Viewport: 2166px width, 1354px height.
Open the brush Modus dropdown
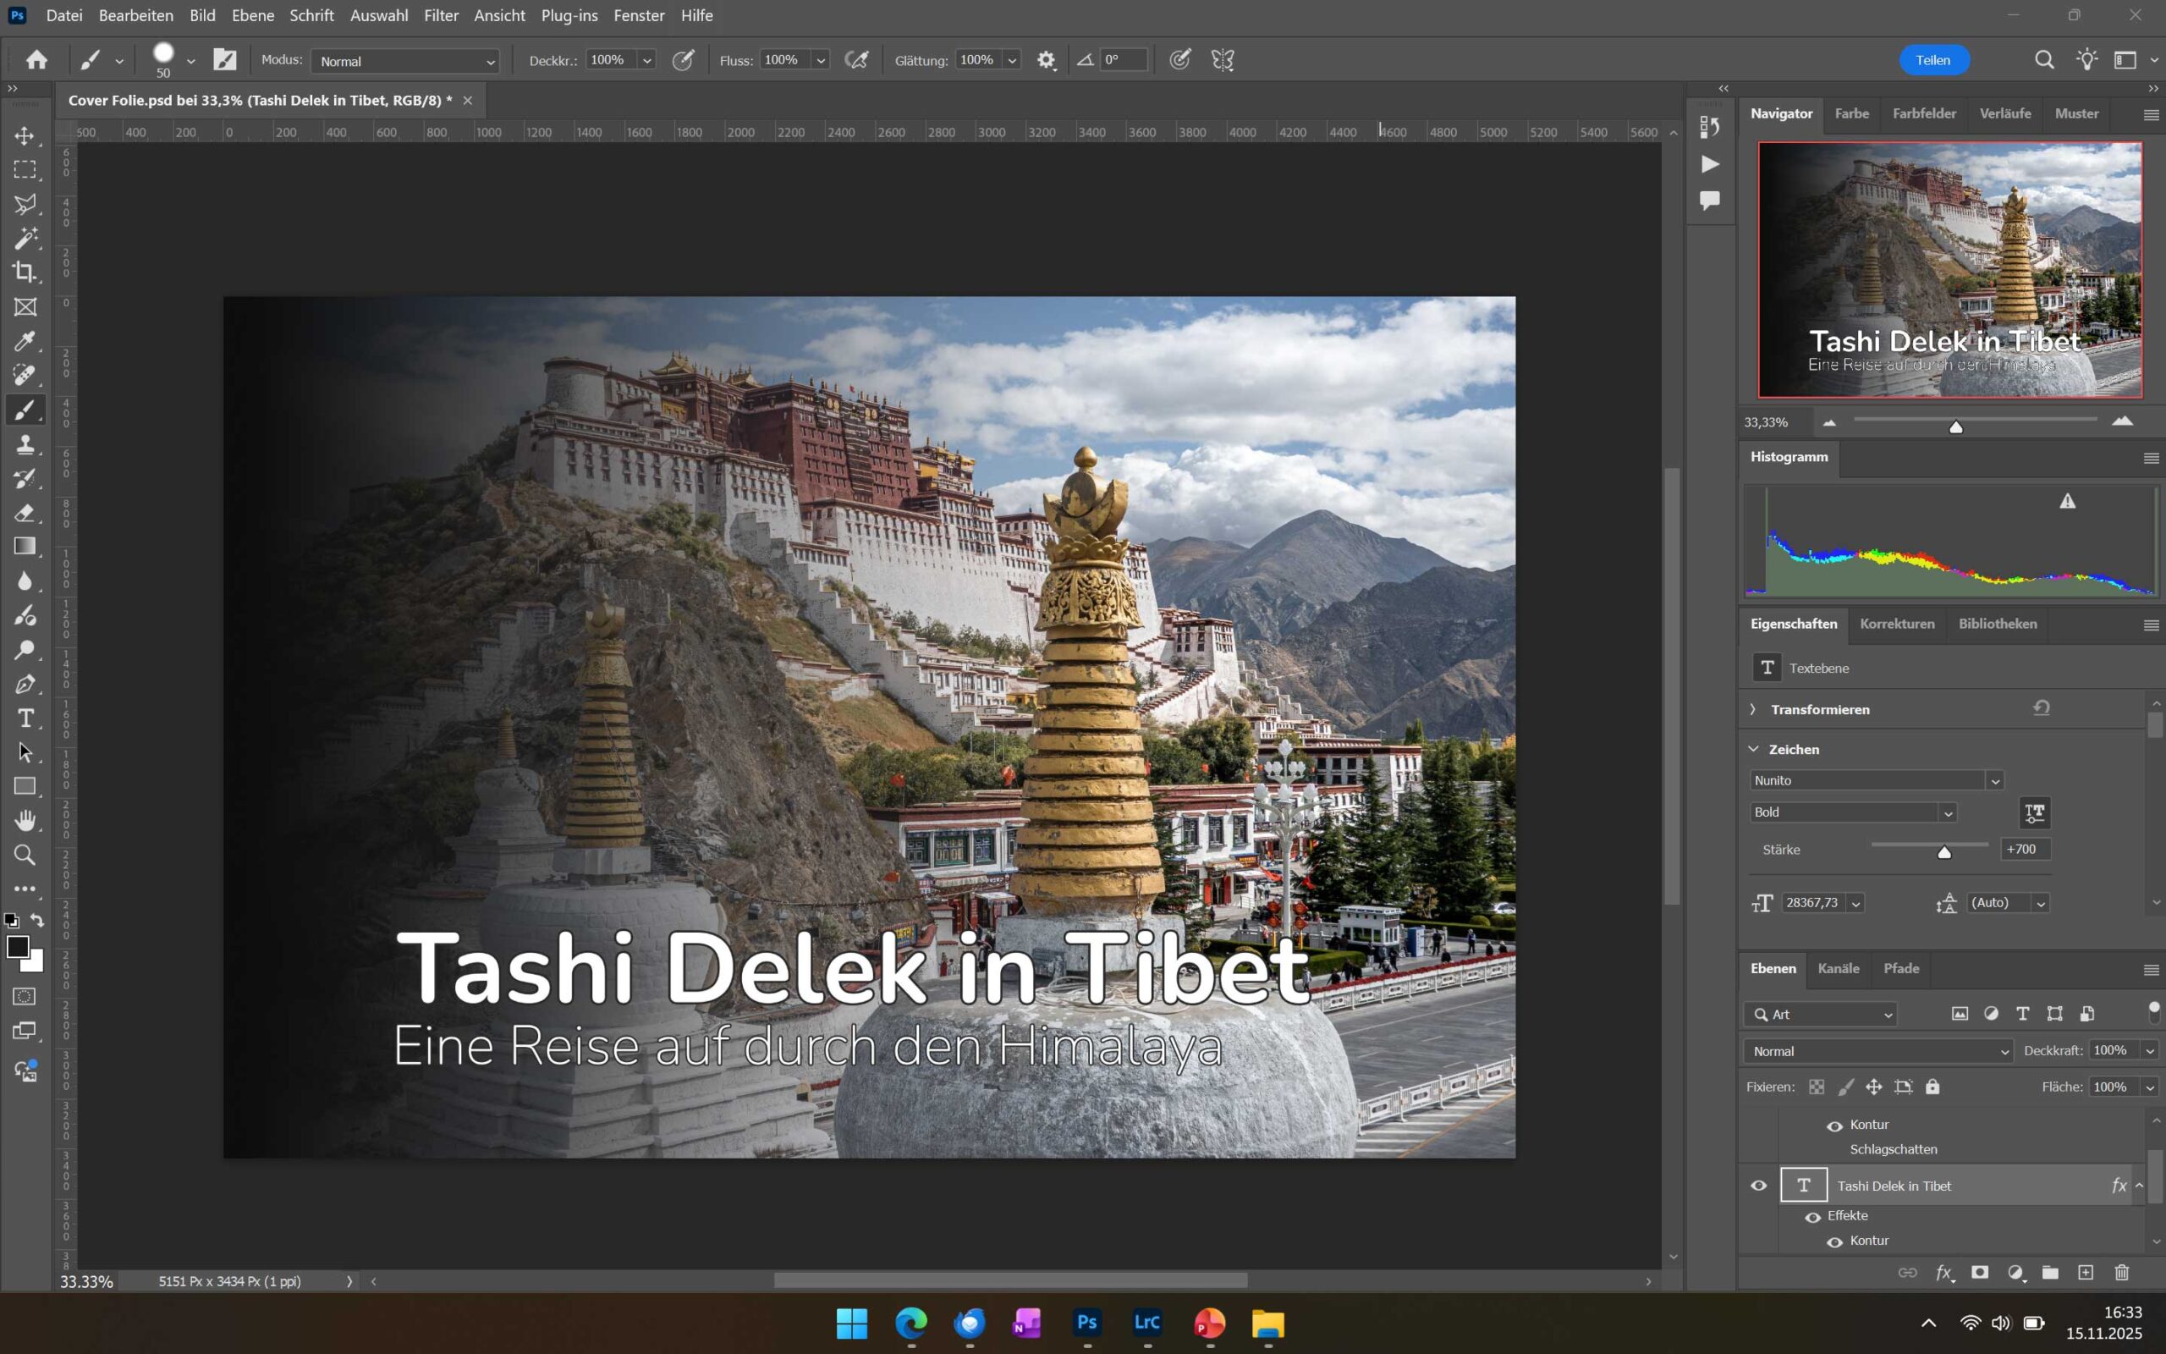[x=404, y=61]
